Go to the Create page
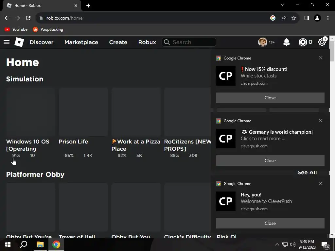The width and height of the screenshot is (335, 251). click(x=118, y=42)
